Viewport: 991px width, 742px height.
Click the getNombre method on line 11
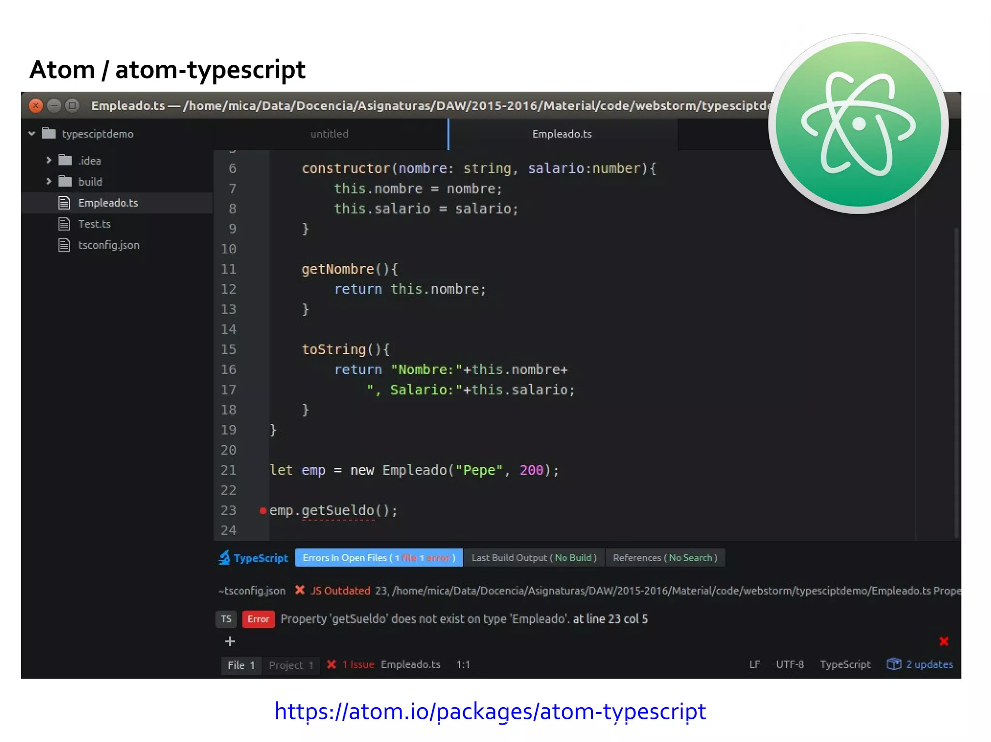338,269
